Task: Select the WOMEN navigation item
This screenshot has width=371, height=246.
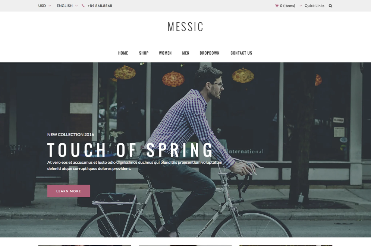Action: coord(165,53)
